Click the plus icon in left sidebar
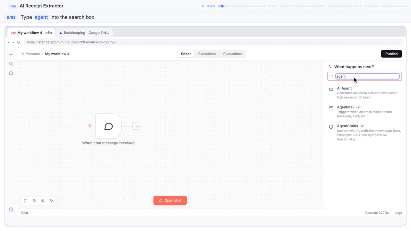 click(x=11, y=54)
